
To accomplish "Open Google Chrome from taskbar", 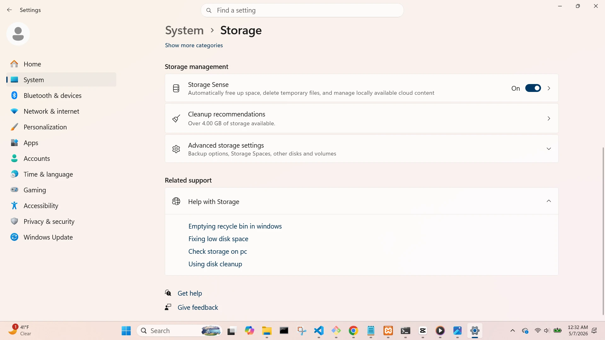I will click(353, 331).
